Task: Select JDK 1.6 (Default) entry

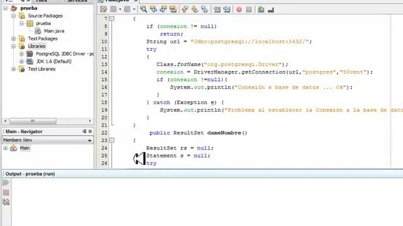Action: tap(54, 62)
